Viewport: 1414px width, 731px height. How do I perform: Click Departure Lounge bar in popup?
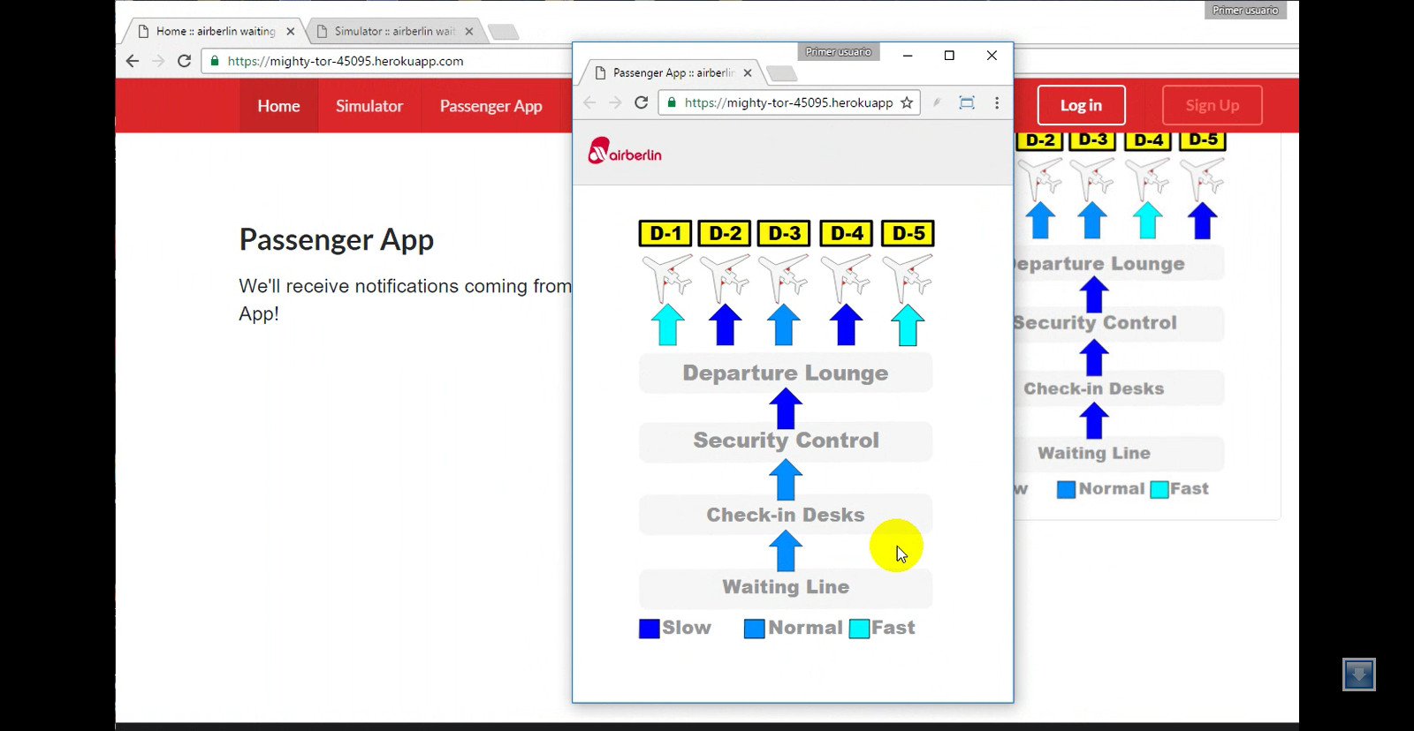pos(786,373)
